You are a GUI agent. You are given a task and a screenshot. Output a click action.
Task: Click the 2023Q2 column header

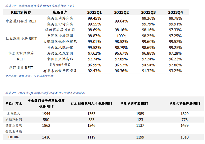(121, 12)
